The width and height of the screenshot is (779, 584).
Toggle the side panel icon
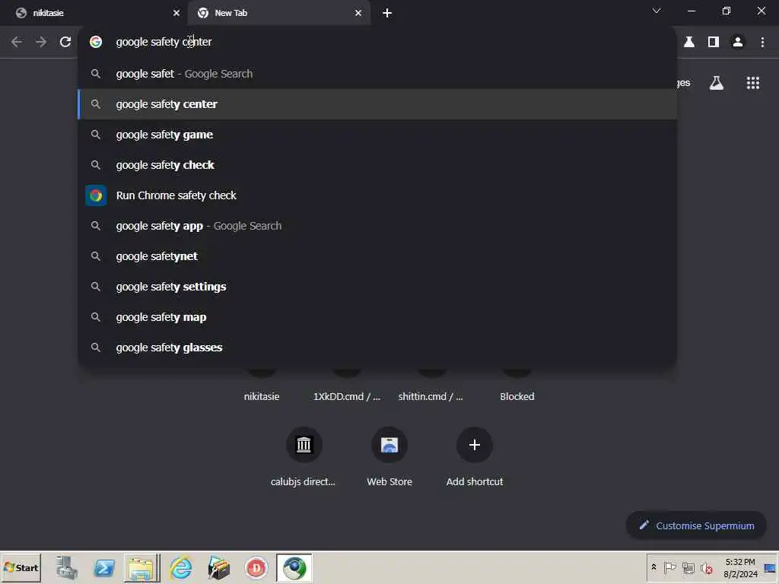[x=714, y=42]
